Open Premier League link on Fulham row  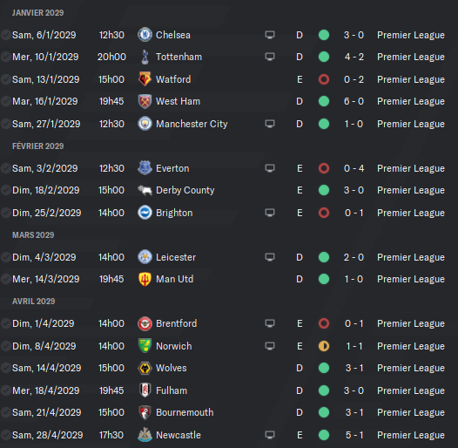411,390
